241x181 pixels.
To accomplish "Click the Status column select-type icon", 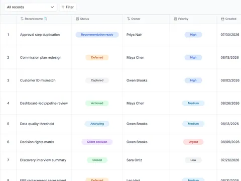I will (77, 19).
